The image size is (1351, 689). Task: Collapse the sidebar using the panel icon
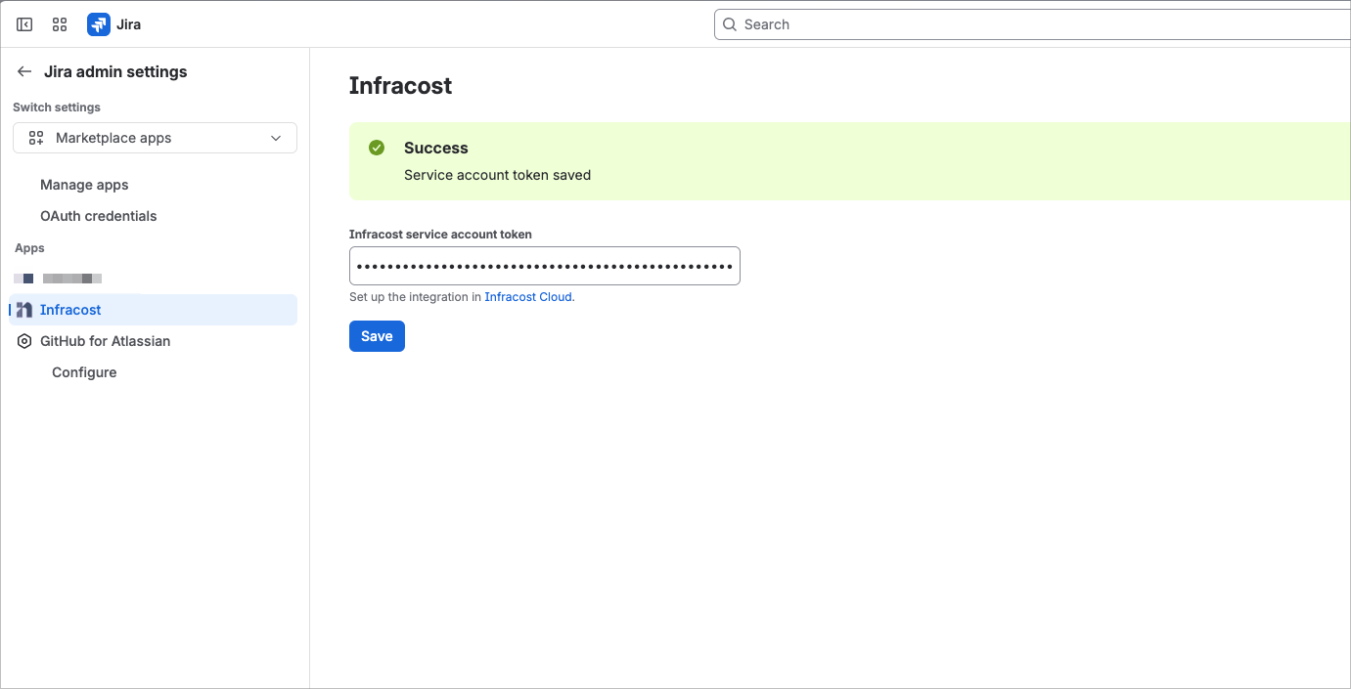click(24, 24)
